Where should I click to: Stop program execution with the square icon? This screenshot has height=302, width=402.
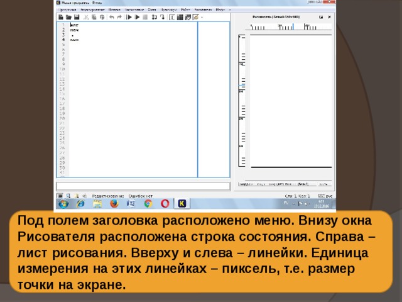145,17
